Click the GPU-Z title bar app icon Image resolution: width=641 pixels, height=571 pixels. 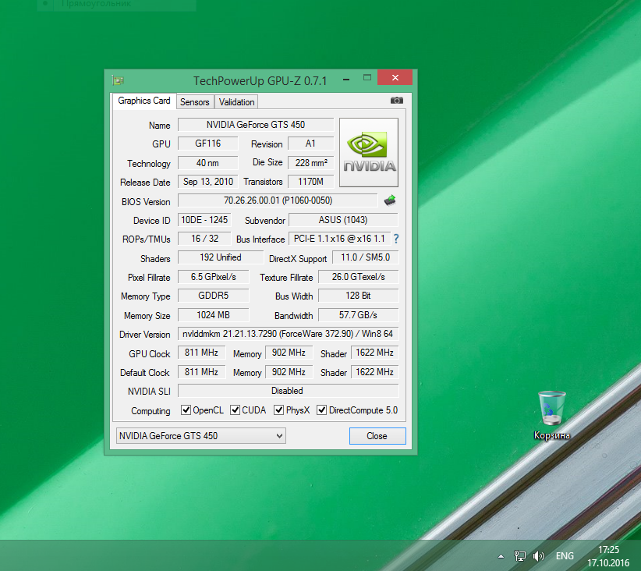point(118,80)
